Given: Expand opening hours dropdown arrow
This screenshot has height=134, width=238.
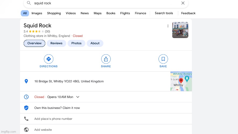Looking at the screenshot, I should click(x=78, y=97).
